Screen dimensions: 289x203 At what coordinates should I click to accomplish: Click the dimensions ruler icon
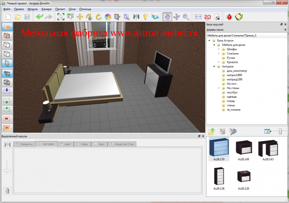198,17
